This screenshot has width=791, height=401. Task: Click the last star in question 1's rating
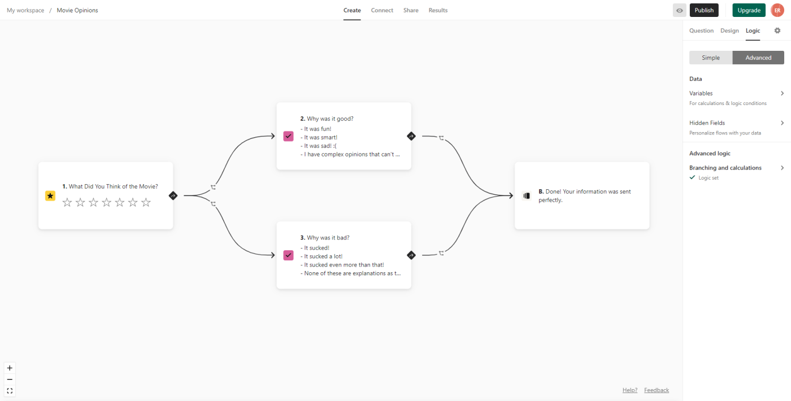(x=146, y=202)
